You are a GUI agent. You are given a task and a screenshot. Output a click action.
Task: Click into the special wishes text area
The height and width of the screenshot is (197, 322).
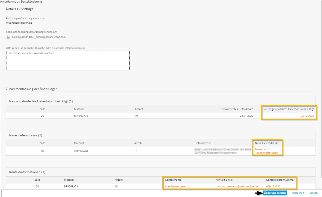(68, 60)
